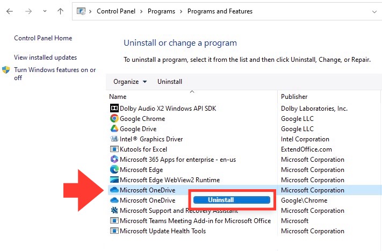Click Microsoft publisher for Teams Meeting Add-in

click(x=294, y=221)
